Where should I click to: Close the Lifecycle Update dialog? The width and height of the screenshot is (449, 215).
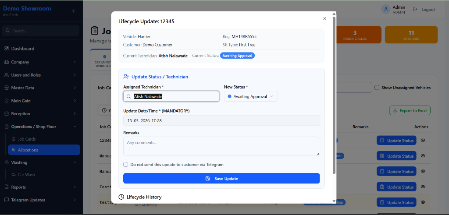324,18
